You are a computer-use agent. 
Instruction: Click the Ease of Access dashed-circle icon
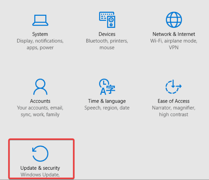coord(173,87)
